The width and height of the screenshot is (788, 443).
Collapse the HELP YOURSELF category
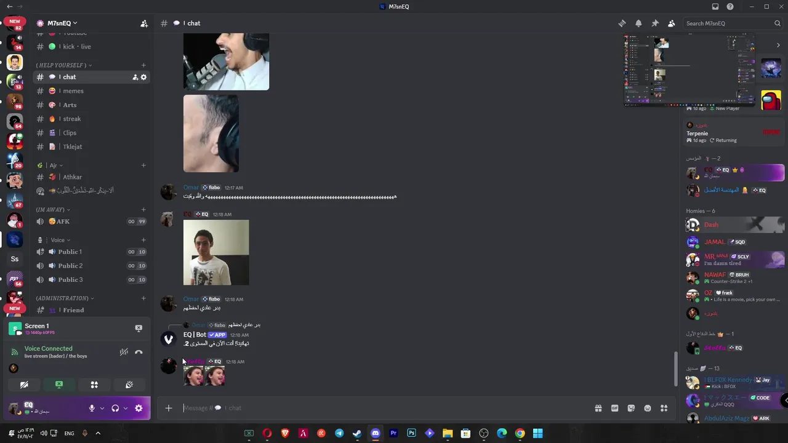[x=63, y=65]
